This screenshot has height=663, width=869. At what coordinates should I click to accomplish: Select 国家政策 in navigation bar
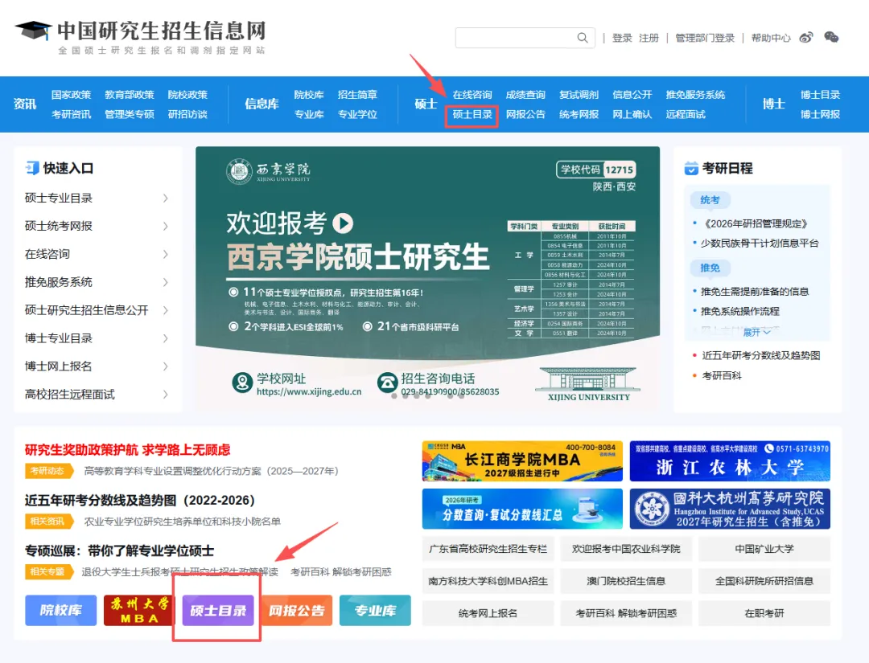(71, 95)
